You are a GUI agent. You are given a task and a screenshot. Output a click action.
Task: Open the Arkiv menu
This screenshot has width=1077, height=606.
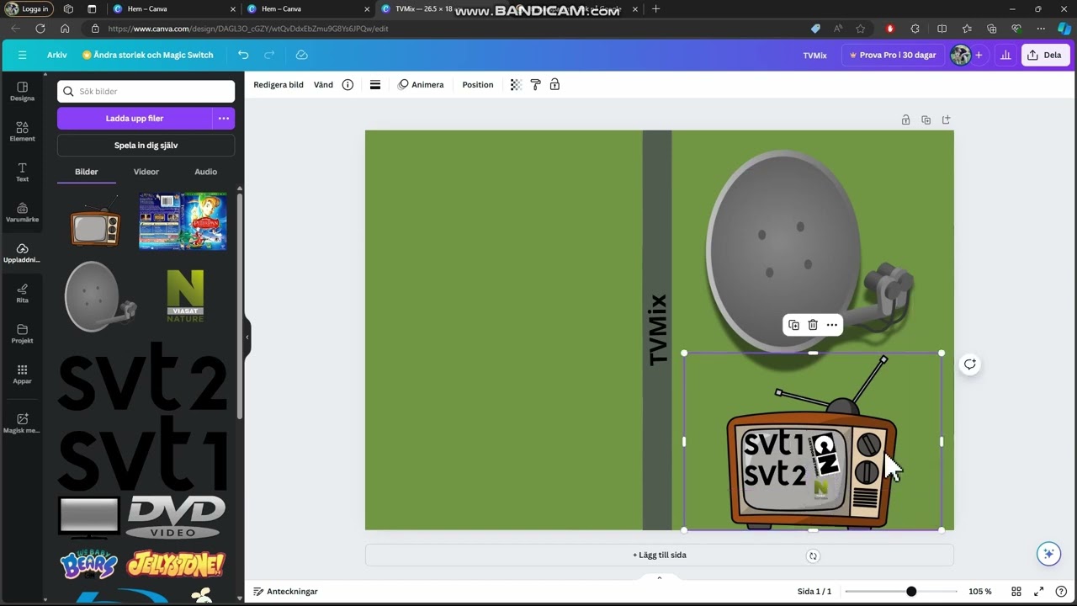[57, 55]
